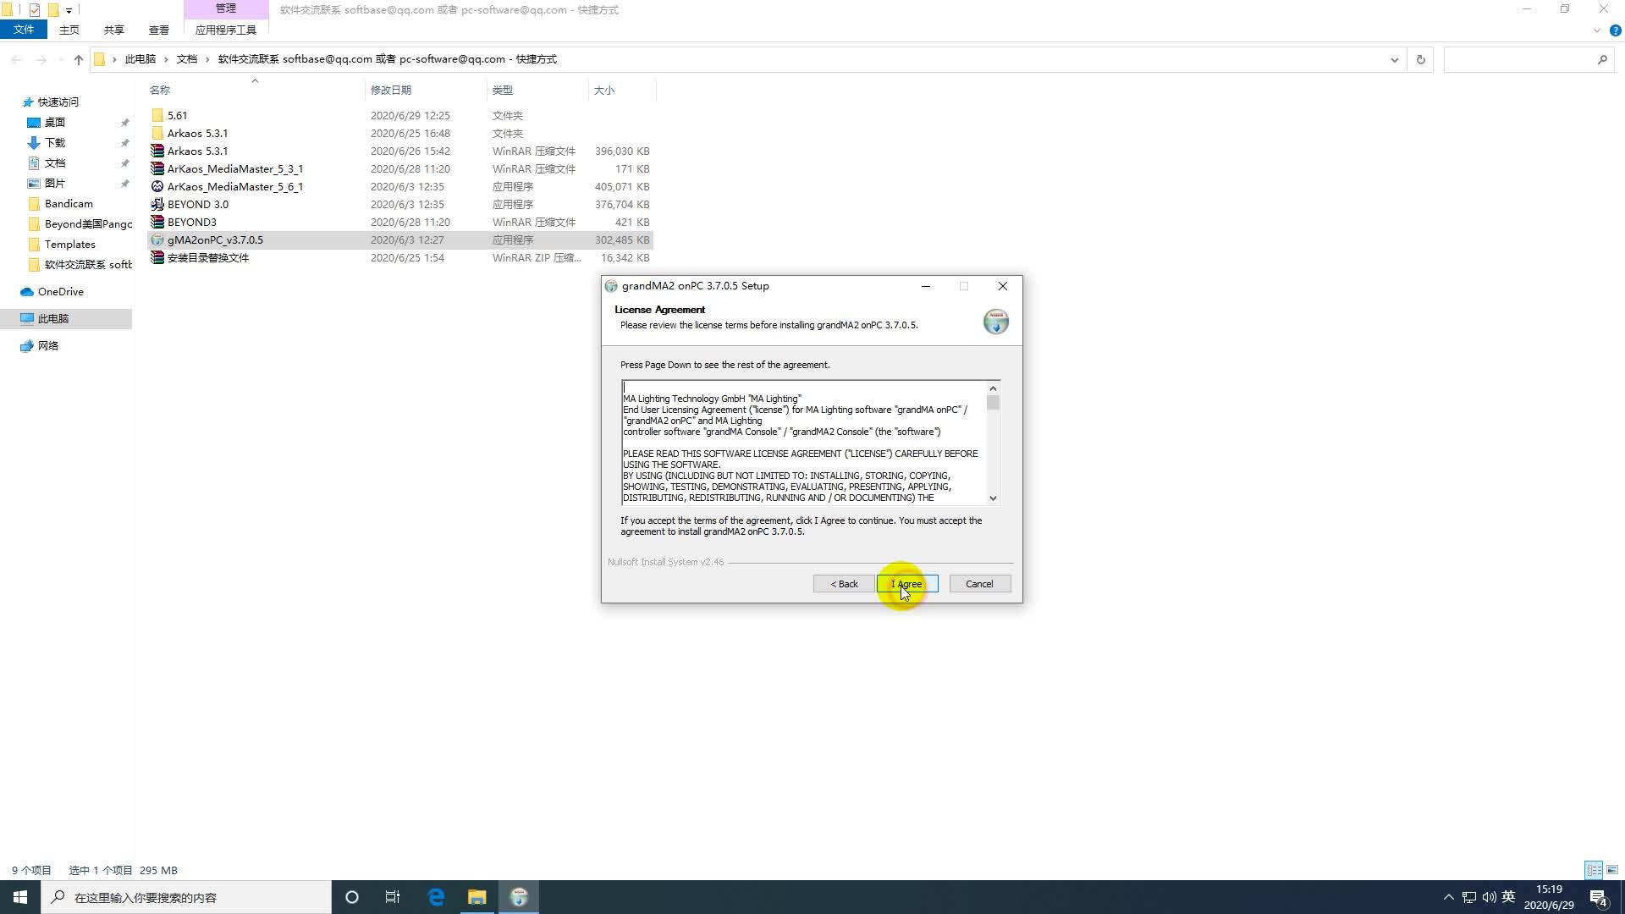Show hidden system tray icons
This screenshot has width=1625, height=914.
tap(1448, 897)
